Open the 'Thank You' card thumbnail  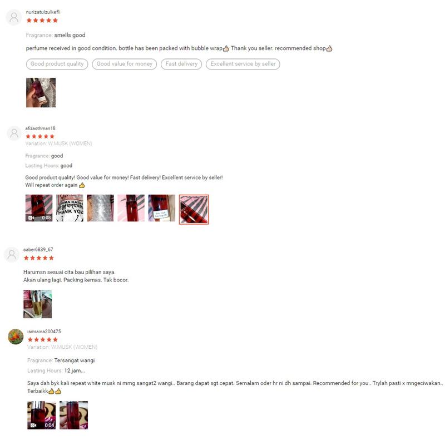click(x=70, y=208)
